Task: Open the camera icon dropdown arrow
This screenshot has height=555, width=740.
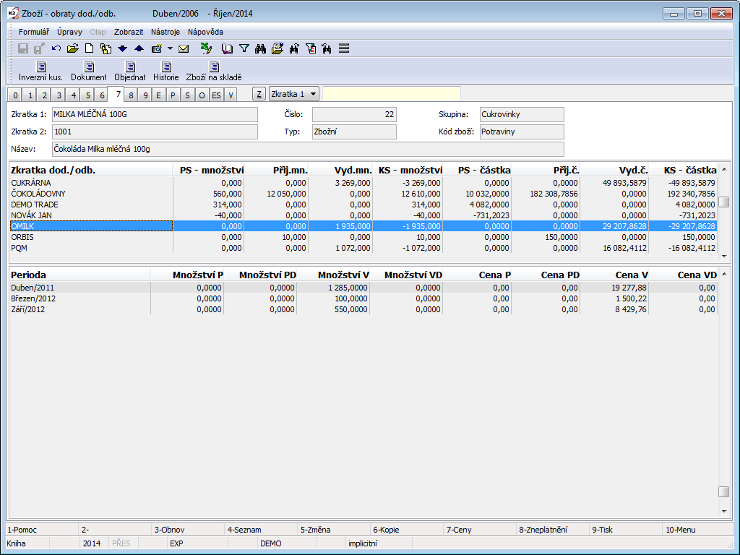Action: [x=170, y=48]
